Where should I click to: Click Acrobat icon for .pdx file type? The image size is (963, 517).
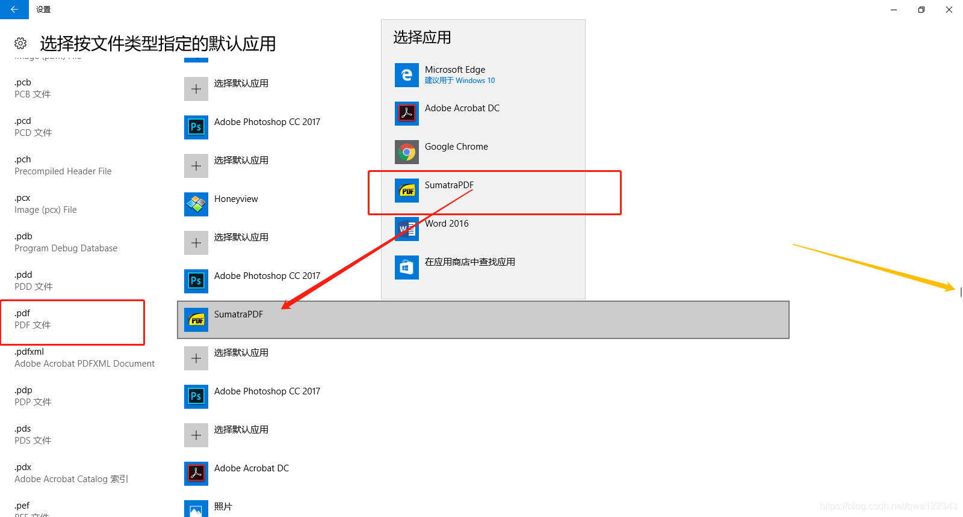click(196, 474)
